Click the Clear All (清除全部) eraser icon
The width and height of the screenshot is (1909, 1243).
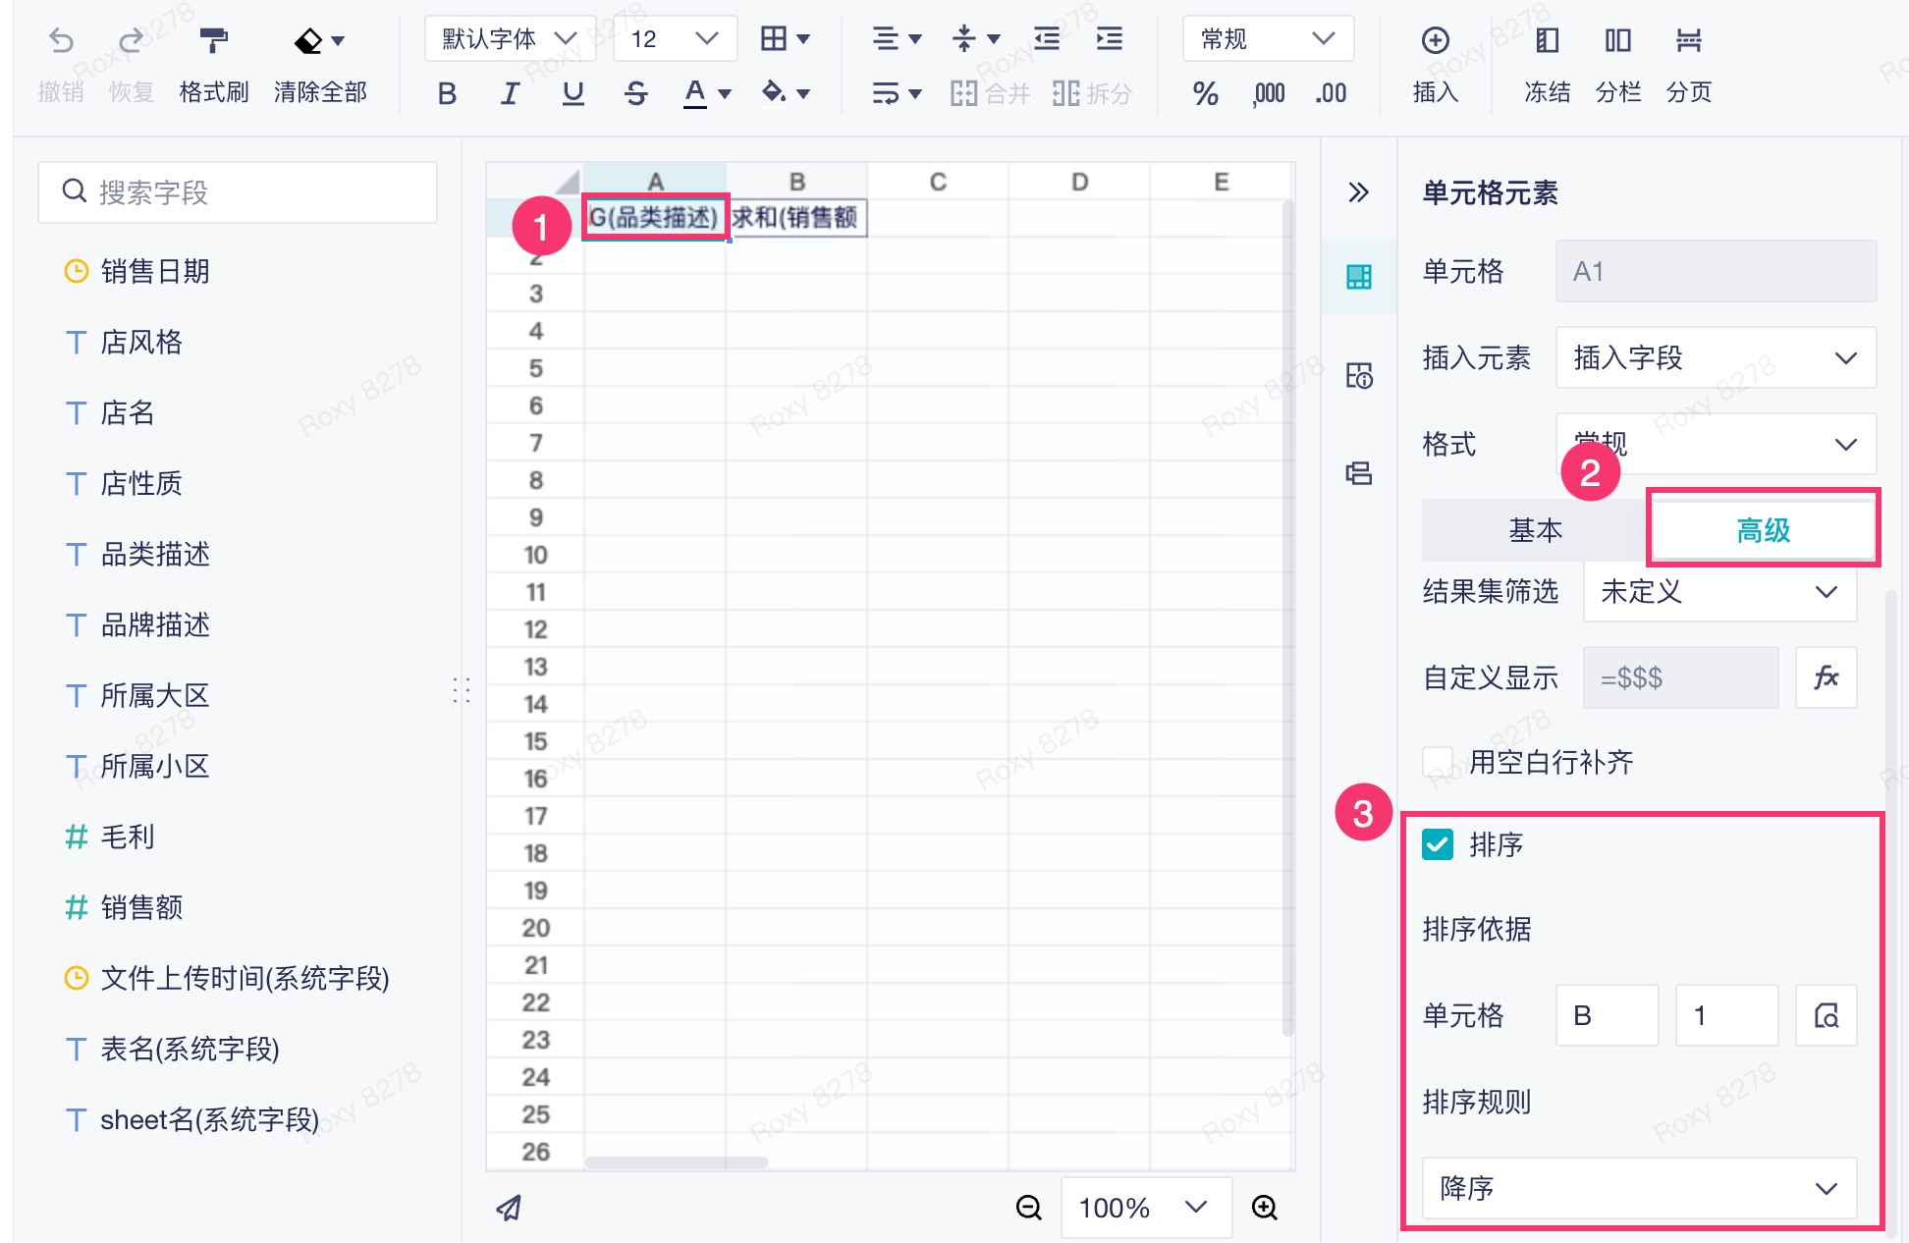pyautogui.click(x=308, y=40)
